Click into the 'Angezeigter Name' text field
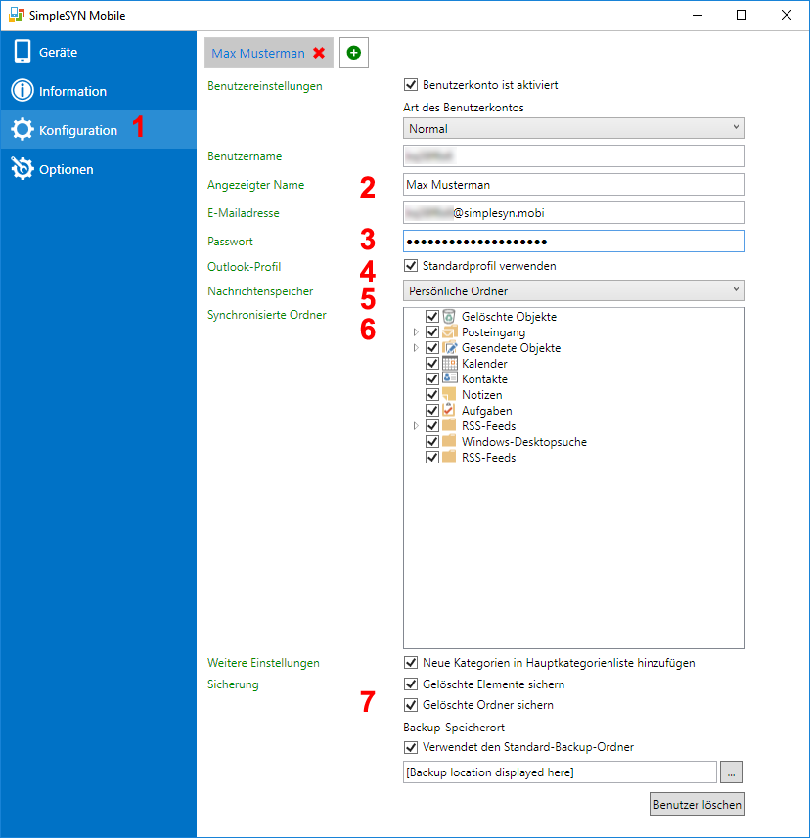Screen dimensions: 810x838 tap(574, 185)
